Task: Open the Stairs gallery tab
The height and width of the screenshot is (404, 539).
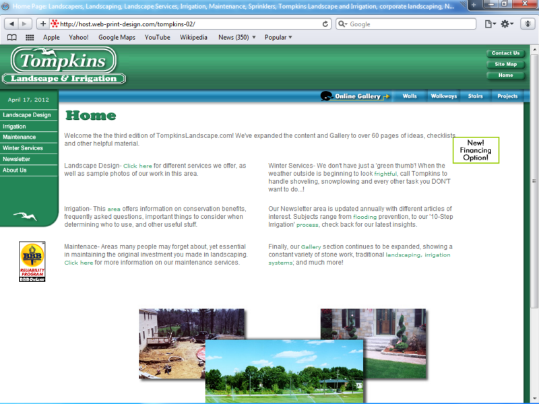Action: [x=476, y=96]
